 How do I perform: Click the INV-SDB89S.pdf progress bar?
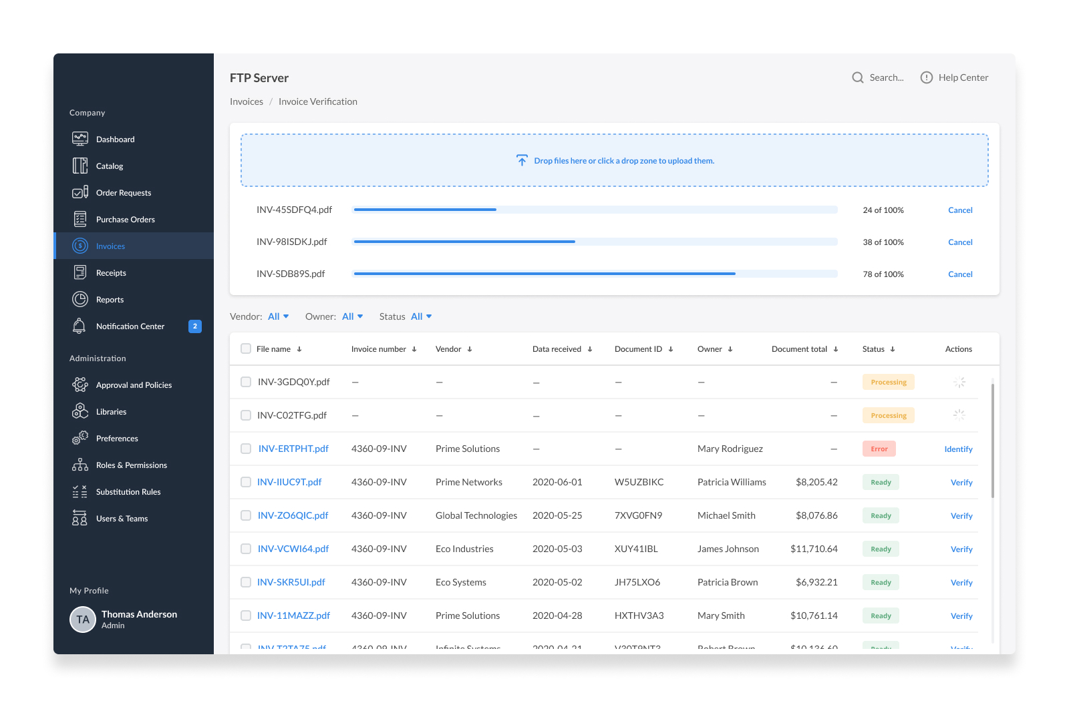(x=595, y=274)
